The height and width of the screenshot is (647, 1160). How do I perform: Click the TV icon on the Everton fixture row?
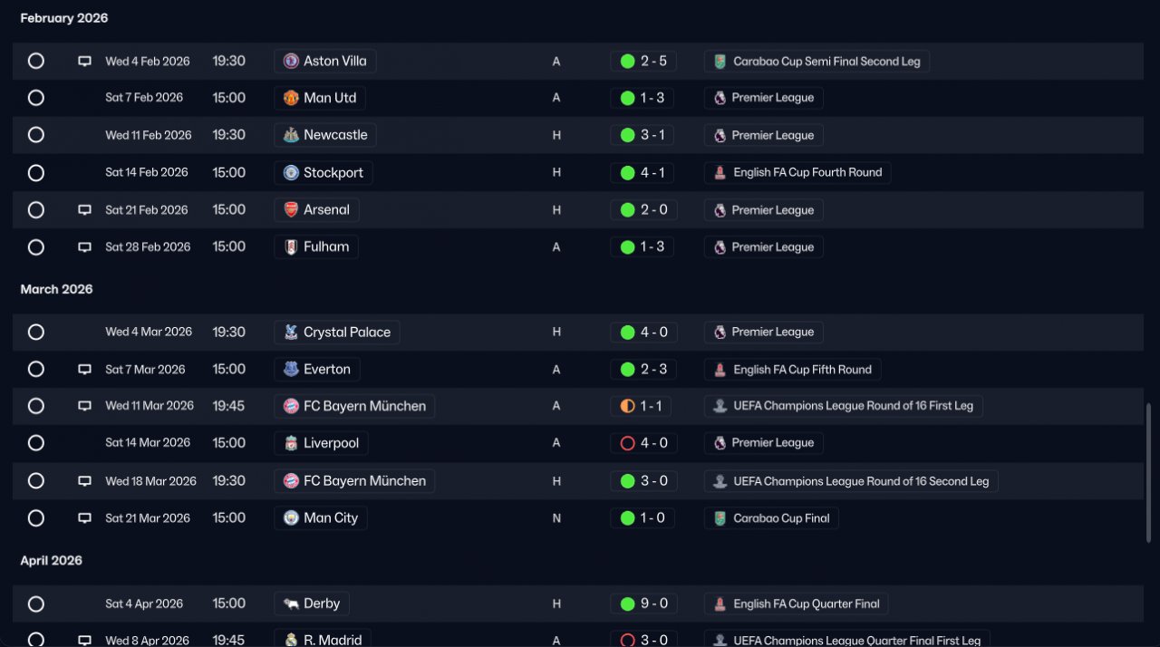[x=84, y=370]
